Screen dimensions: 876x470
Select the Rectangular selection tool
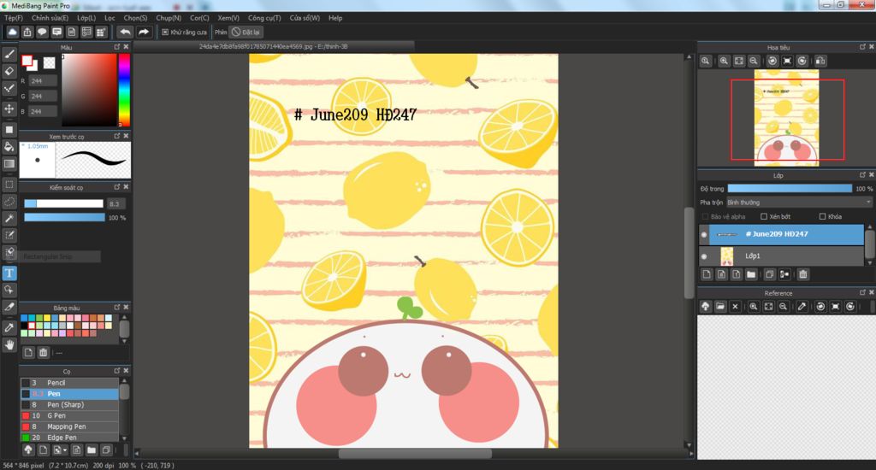pyautogui.click(x=9, y=185)
